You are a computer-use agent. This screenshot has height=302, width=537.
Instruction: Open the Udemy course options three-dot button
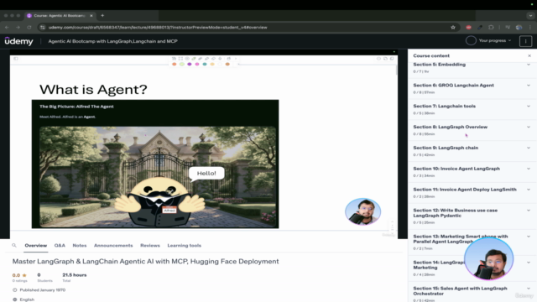[x=525, y=41]
